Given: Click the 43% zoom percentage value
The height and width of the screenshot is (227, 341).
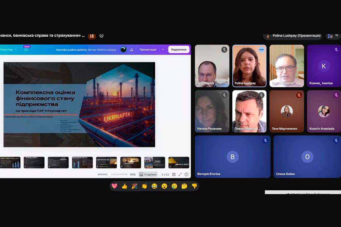Looking at the screenshot, I should click(133, 174).
